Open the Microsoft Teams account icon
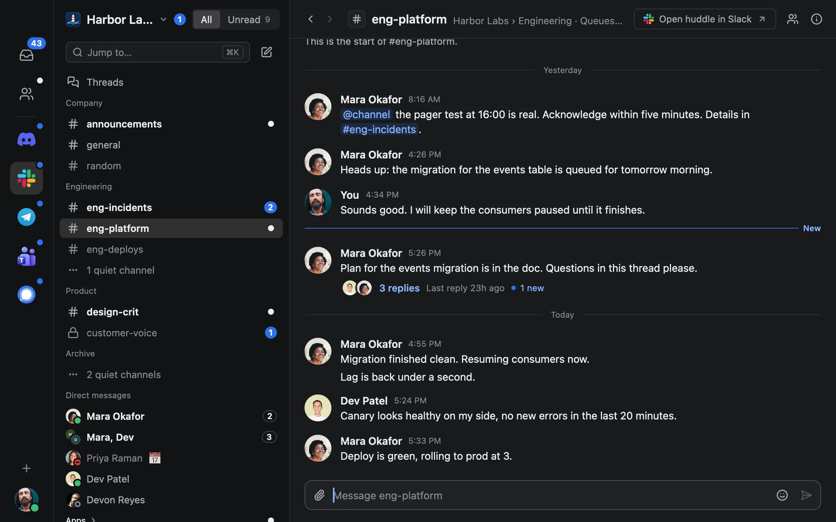The image size is (836, 522). [x=26, y=256]
